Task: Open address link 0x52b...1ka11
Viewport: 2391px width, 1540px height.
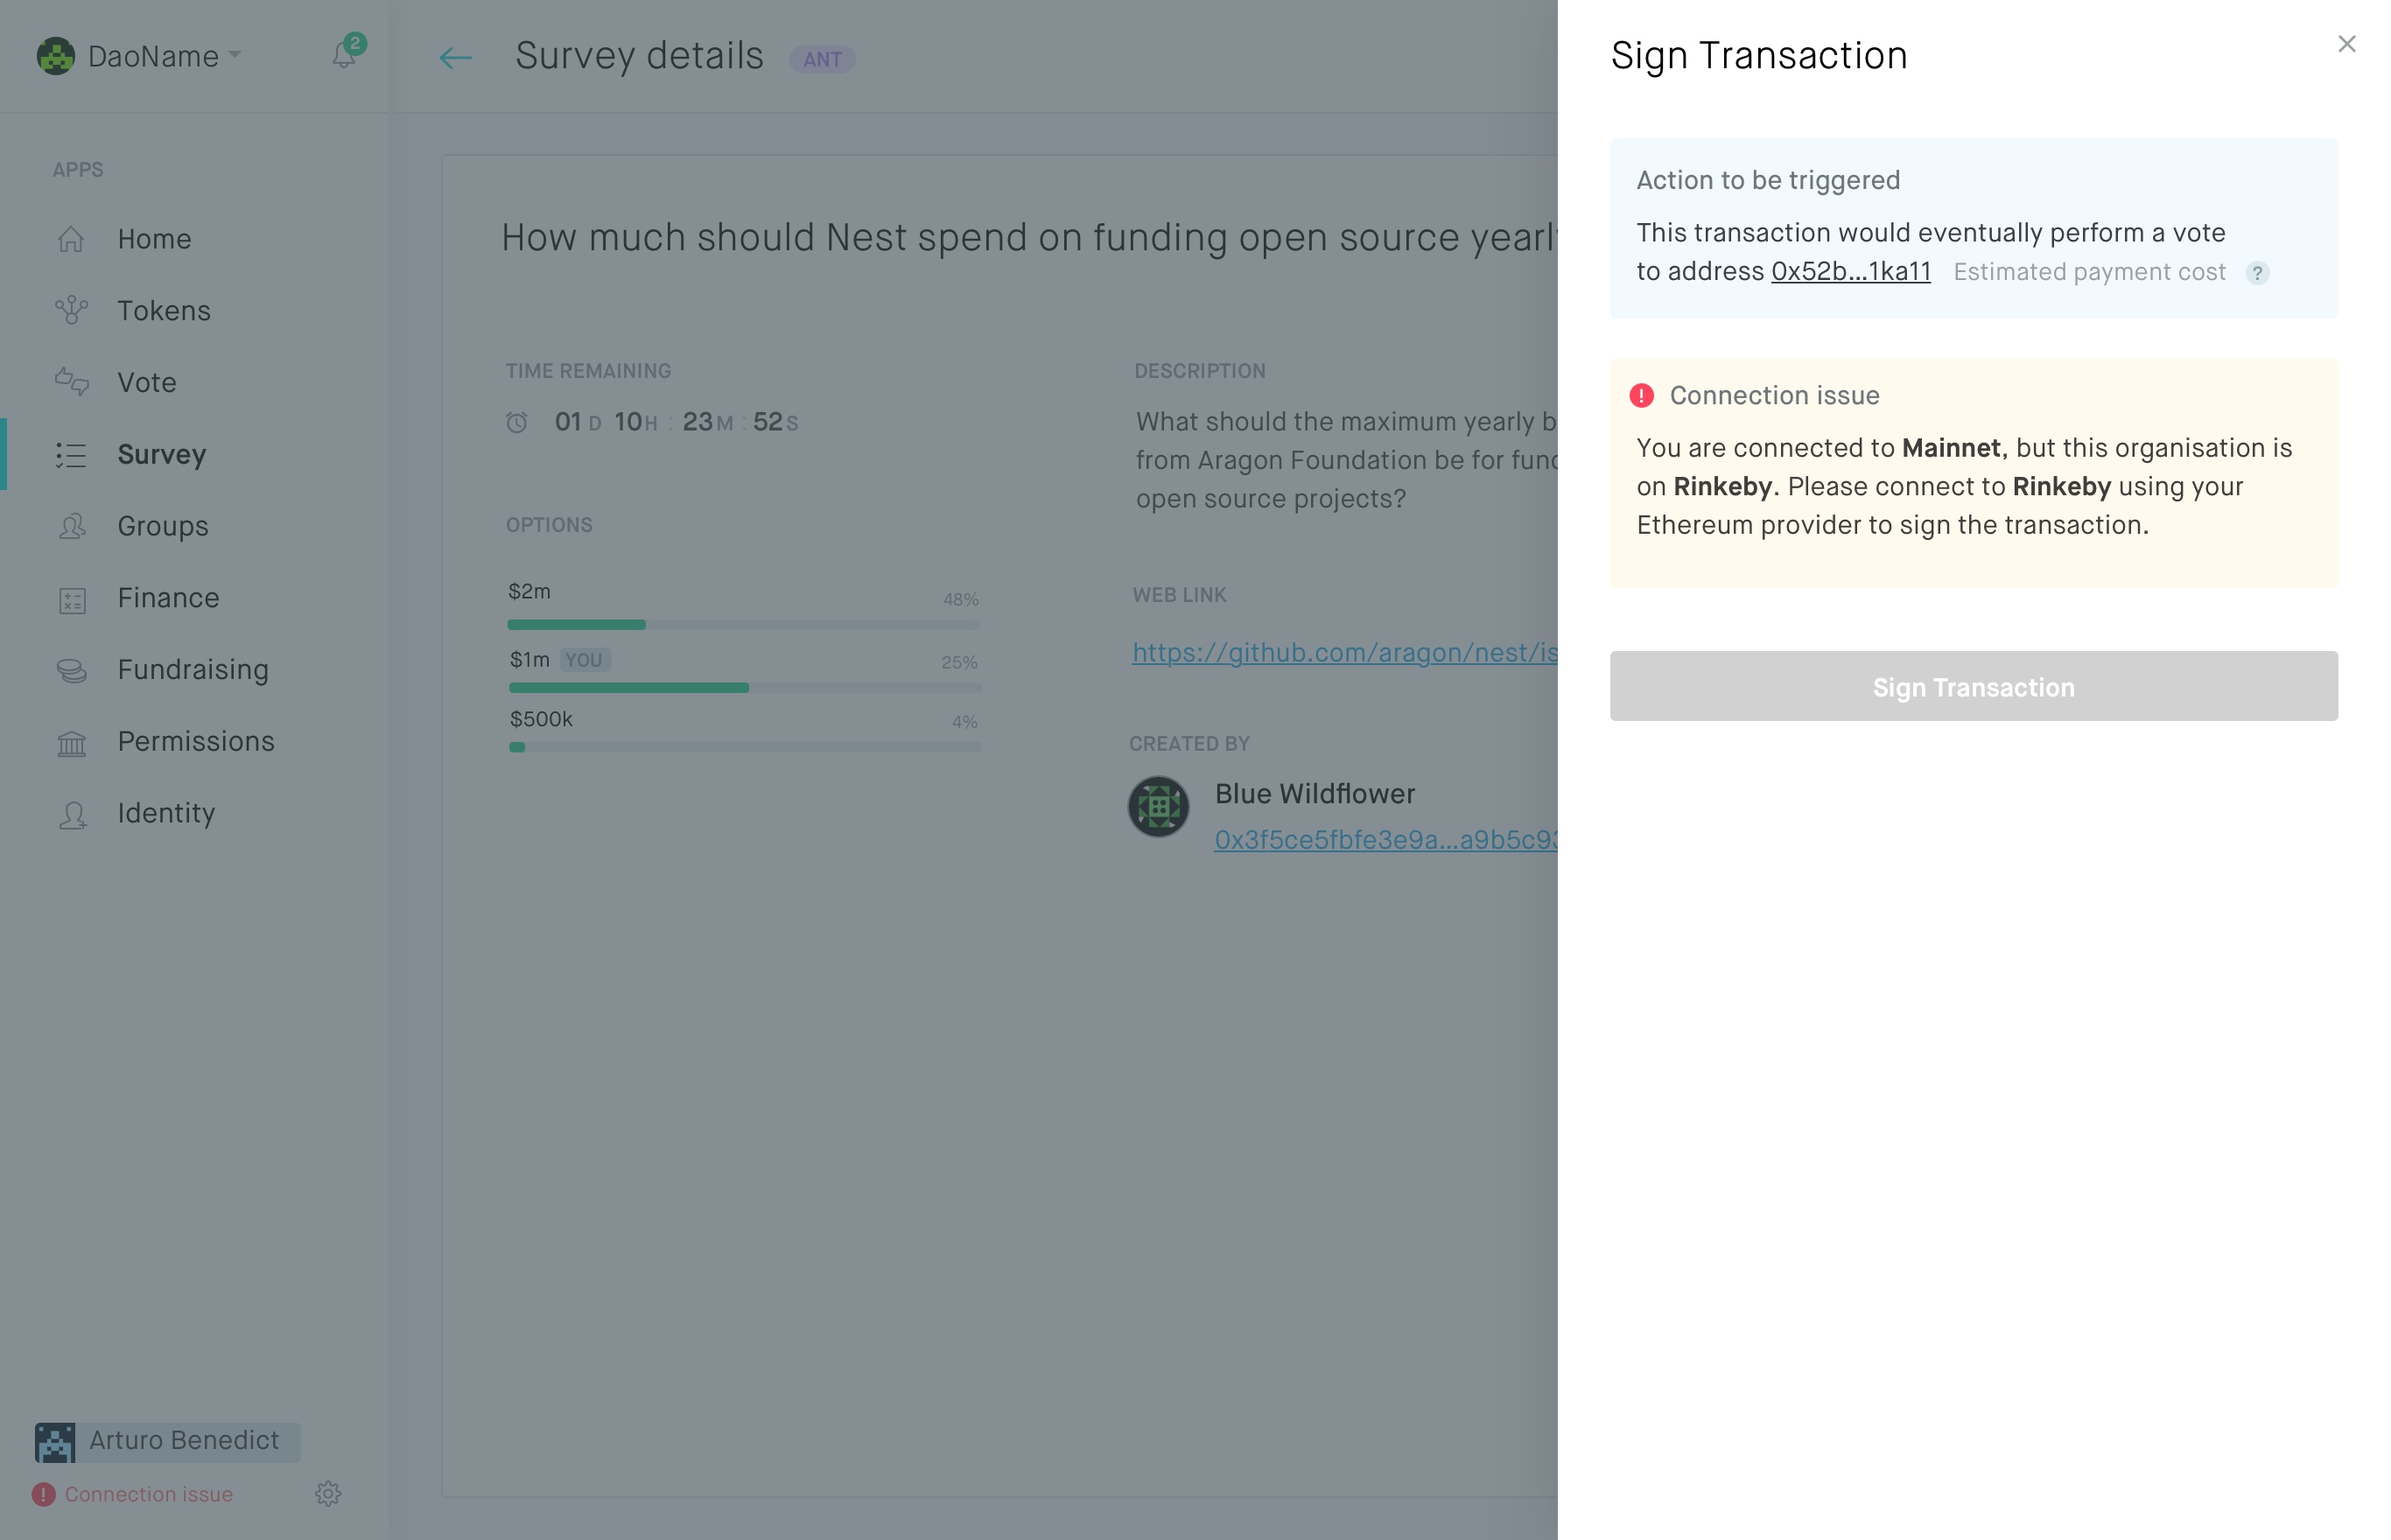Action: (x=1849, y=272)
